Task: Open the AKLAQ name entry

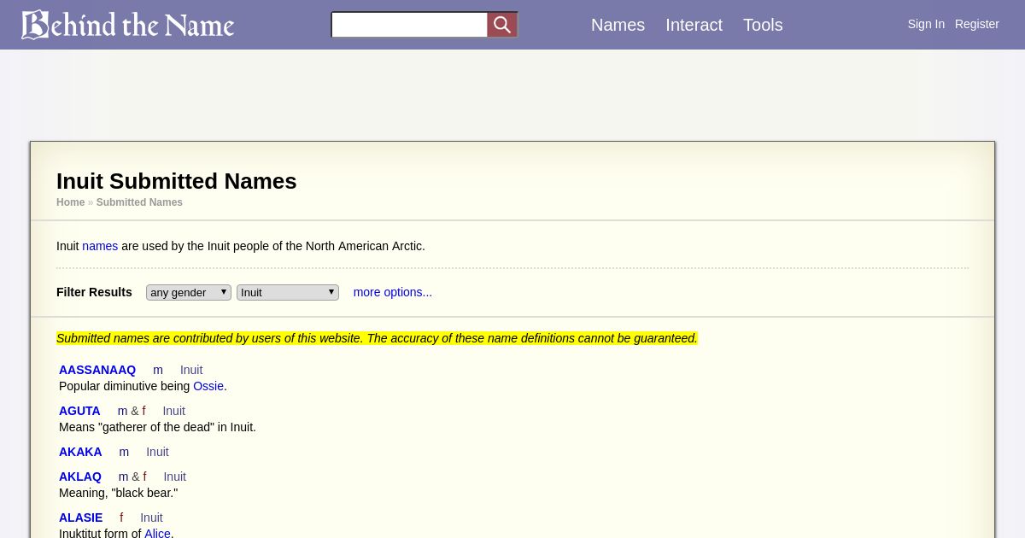Action: 80,477
